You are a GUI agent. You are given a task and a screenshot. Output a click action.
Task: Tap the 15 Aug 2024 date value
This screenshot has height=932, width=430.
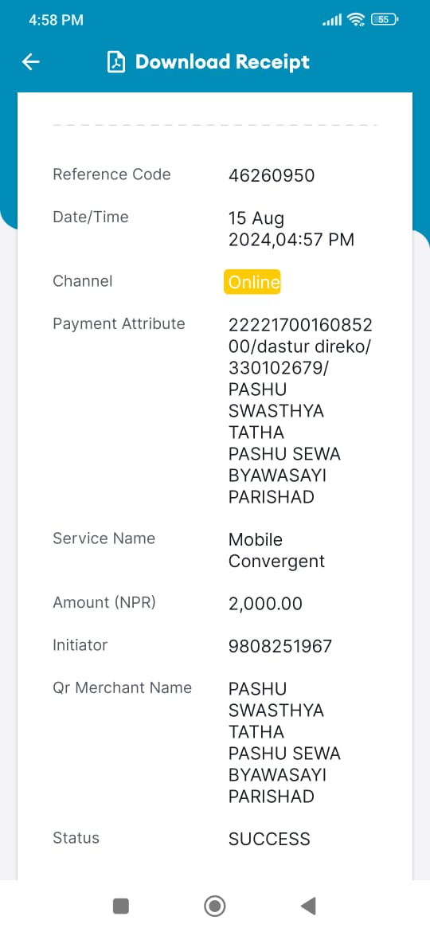[x=291, y=229]
